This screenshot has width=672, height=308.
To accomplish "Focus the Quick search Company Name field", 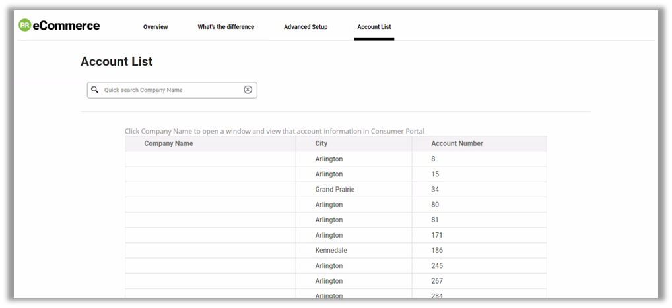I will pos(172,90).
